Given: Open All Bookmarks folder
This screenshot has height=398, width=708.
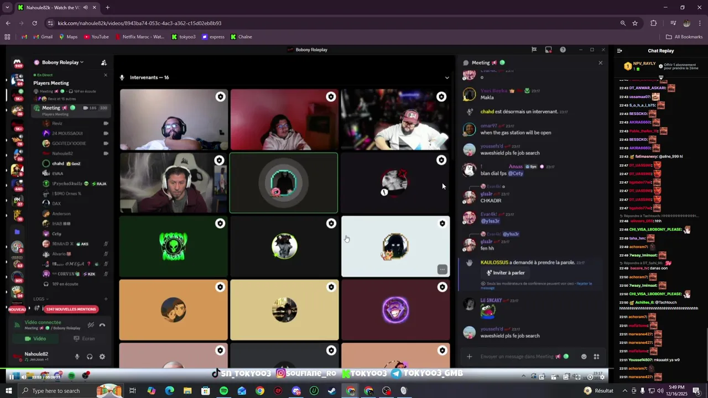Looking at the screenshot, I should (x=684, y=37).
